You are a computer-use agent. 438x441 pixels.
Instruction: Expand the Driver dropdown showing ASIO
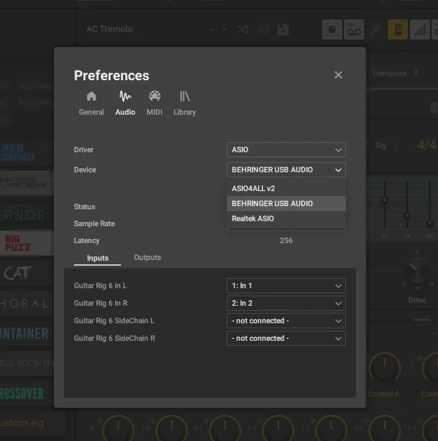[286, 150]
